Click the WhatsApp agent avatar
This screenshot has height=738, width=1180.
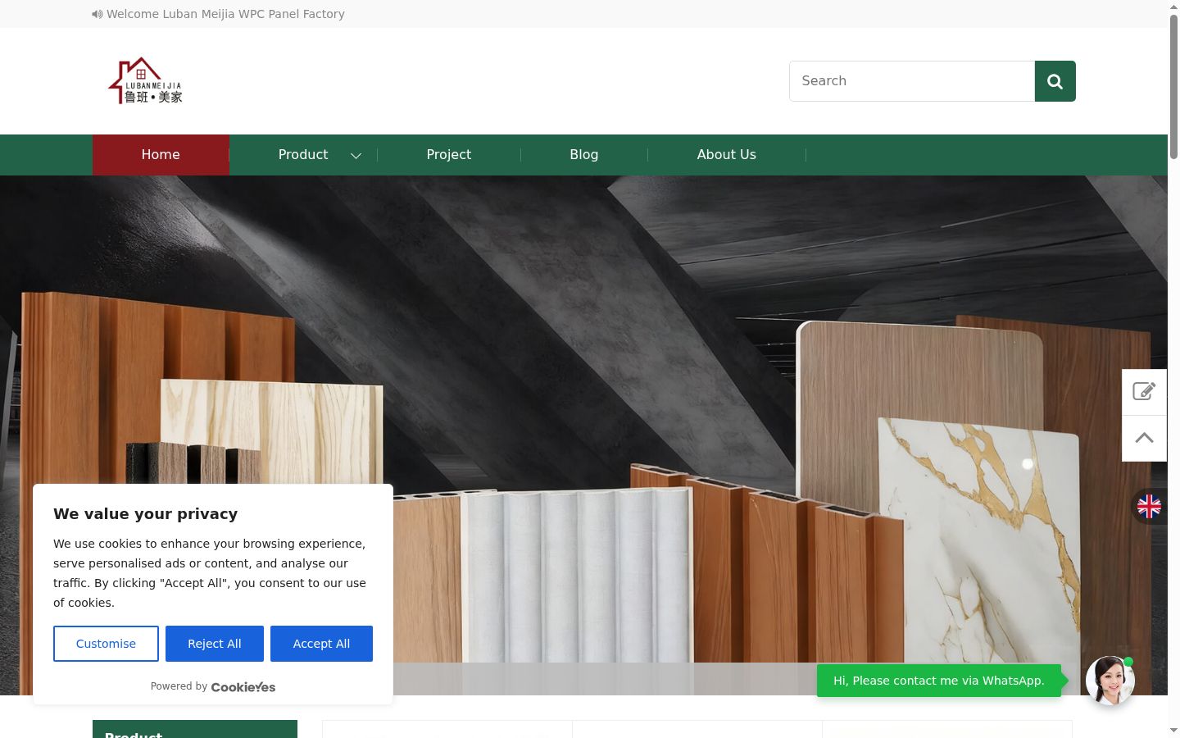(x=1110, y=681)
